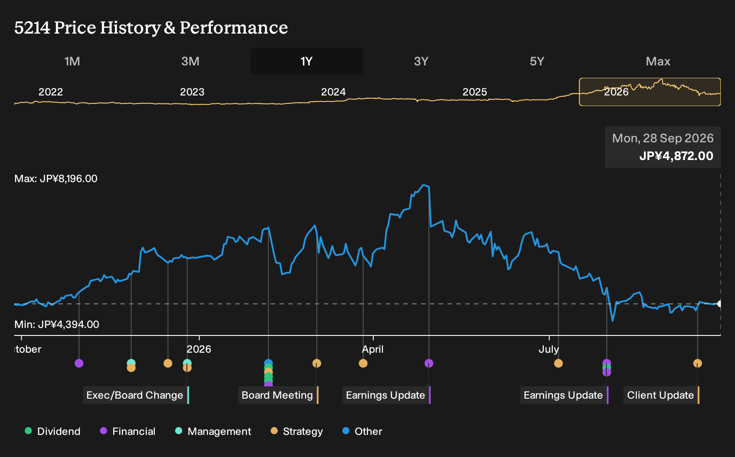
Task: Toggle the Dividend legend filter
Action: [x=53, y=431]
